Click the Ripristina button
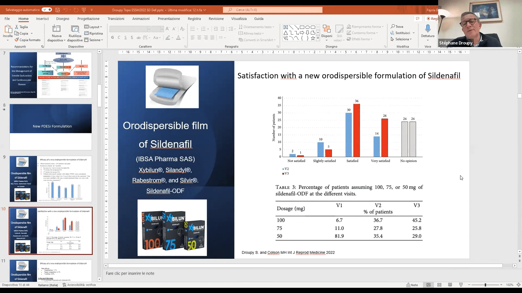Image resolution: width=522 pixels, height=293 pixels. point(94,33)
